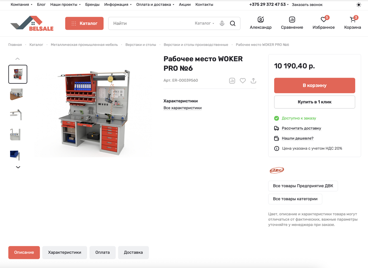Switch to the Характеристики tab
368x268 pixels.
coord(65,253)
